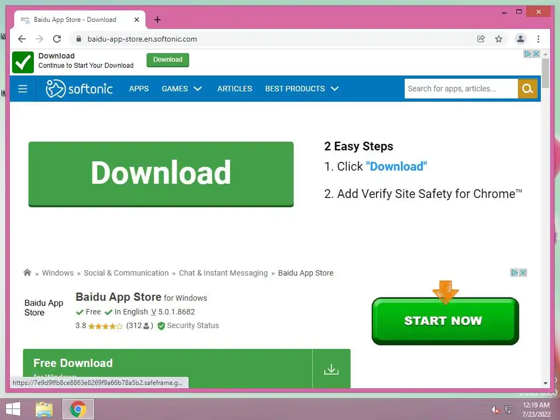Open Chrome's three-dot menu
This screenshot has height=420, width=560.
coord(538,39)
